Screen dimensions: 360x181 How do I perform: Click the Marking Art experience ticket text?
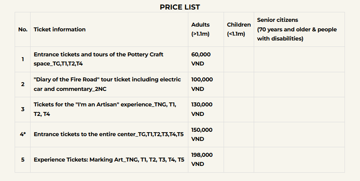[109, 160]
